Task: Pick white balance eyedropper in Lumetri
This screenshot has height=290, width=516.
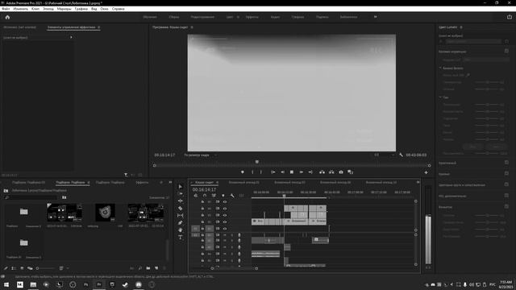Action: point(468,75)
